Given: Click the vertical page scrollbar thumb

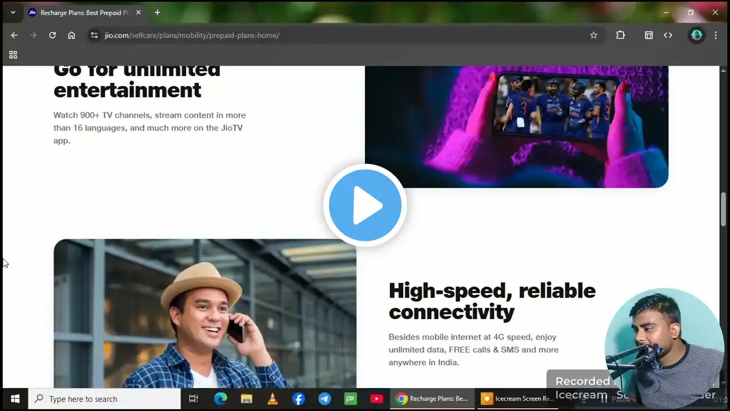Looking at the screenshot, I should [x=723, y=209].
